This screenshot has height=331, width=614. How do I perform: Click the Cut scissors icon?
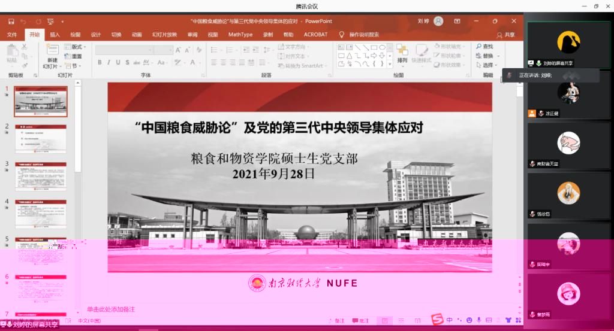(x=24, y=47)
